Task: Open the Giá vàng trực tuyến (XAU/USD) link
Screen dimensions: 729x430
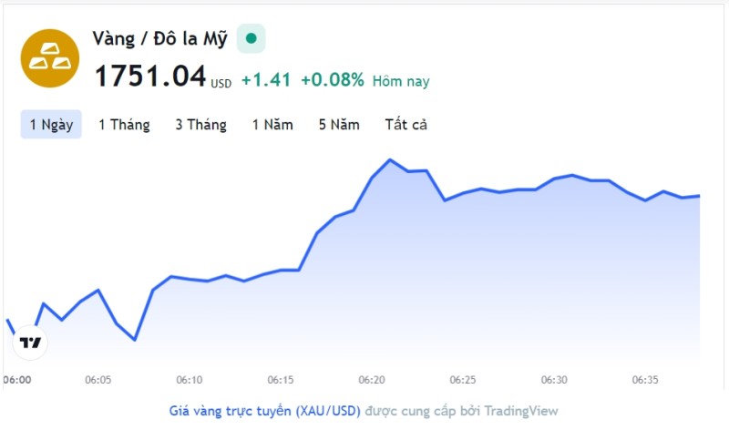Action: pyautogui.click(x=265, y=411)
